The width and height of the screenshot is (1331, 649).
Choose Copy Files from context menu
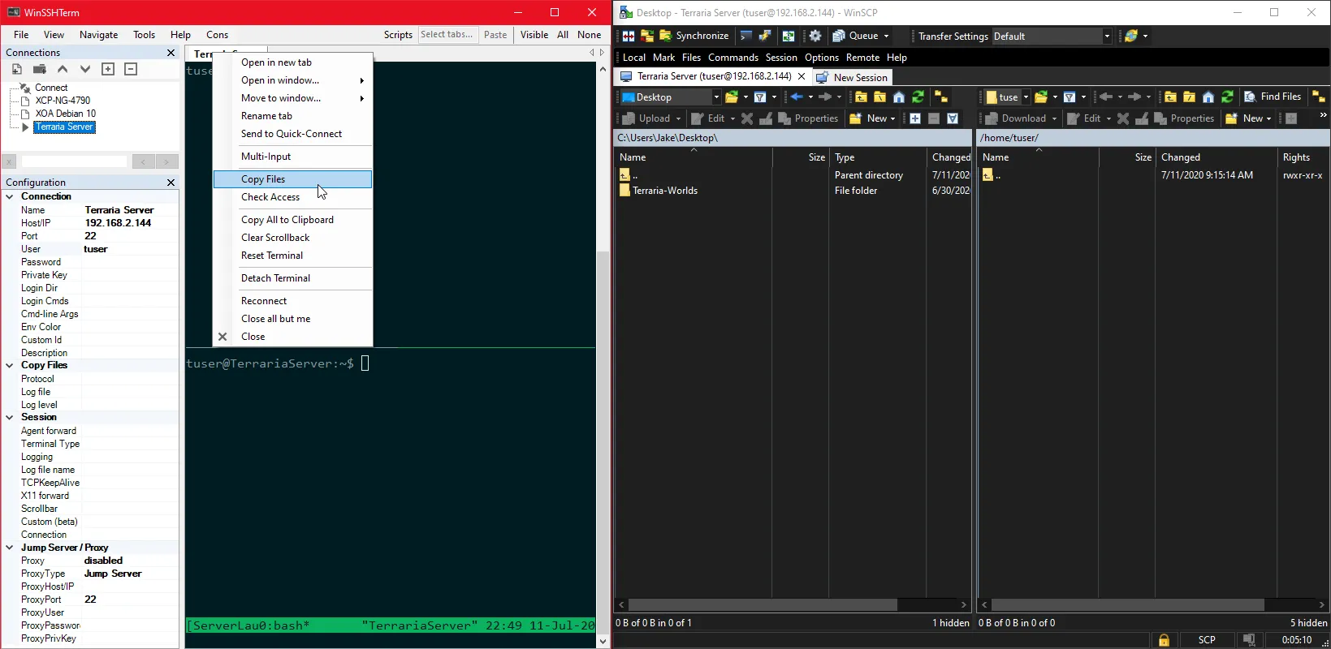[292, 179]
